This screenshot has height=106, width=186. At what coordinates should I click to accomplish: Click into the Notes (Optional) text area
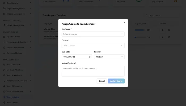pos(93,71)
